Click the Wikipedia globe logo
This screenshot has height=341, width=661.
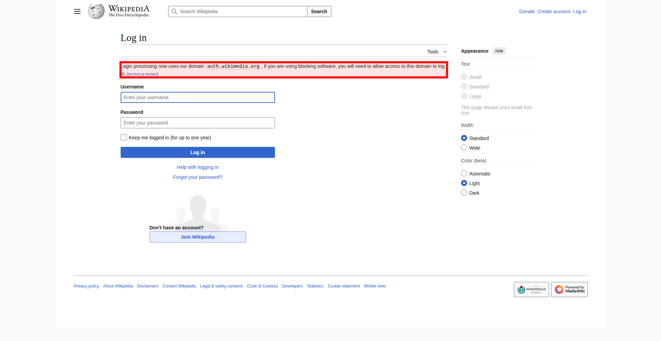pos(96,12)
